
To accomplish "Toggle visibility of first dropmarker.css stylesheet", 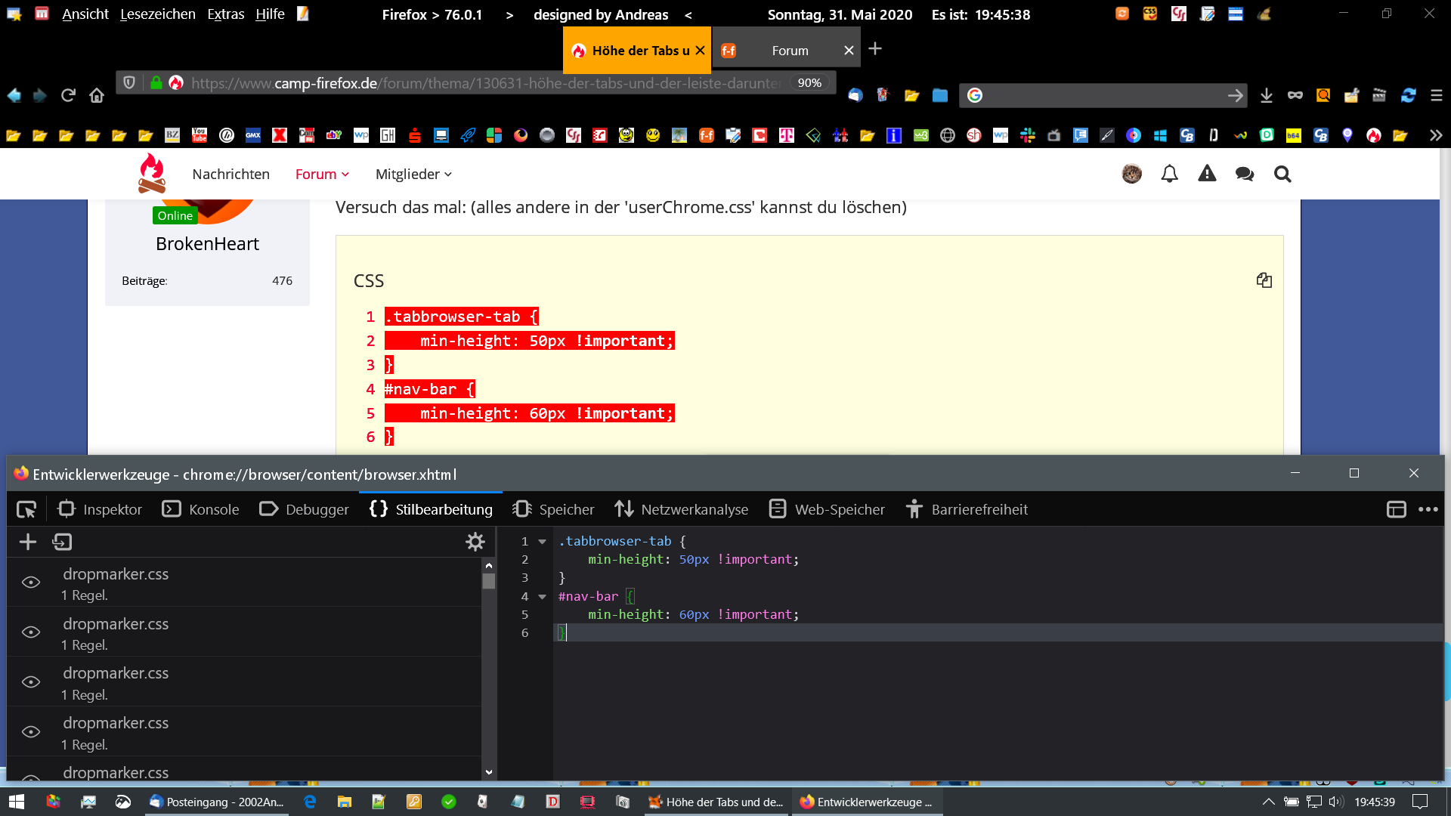I will point(31,583).
